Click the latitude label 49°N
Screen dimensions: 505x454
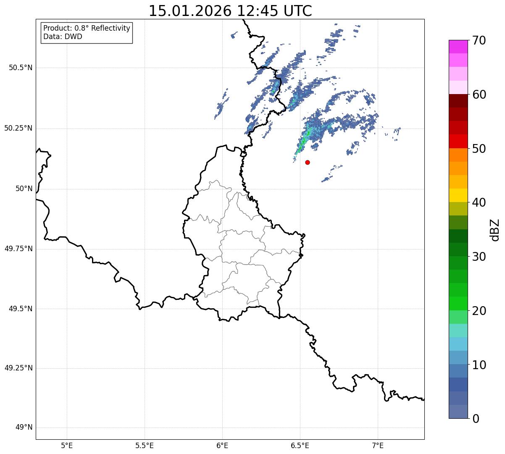(x=24, y=428)
